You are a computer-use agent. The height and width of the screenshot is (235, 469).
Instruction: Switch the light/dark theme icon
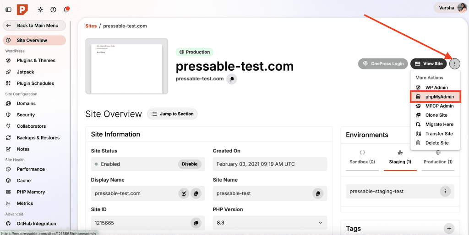[40, 10]
